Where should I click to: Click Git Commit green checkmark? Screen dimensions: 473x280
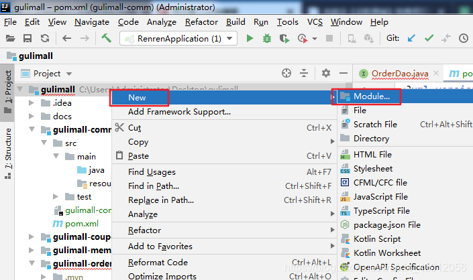(x=429, y=38)
